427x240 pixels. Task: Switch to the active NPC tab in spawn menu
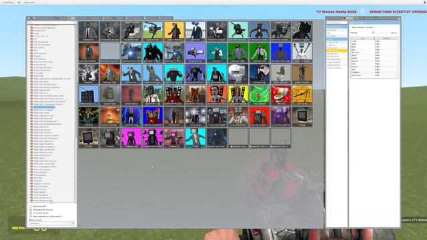tap(71, 18)
